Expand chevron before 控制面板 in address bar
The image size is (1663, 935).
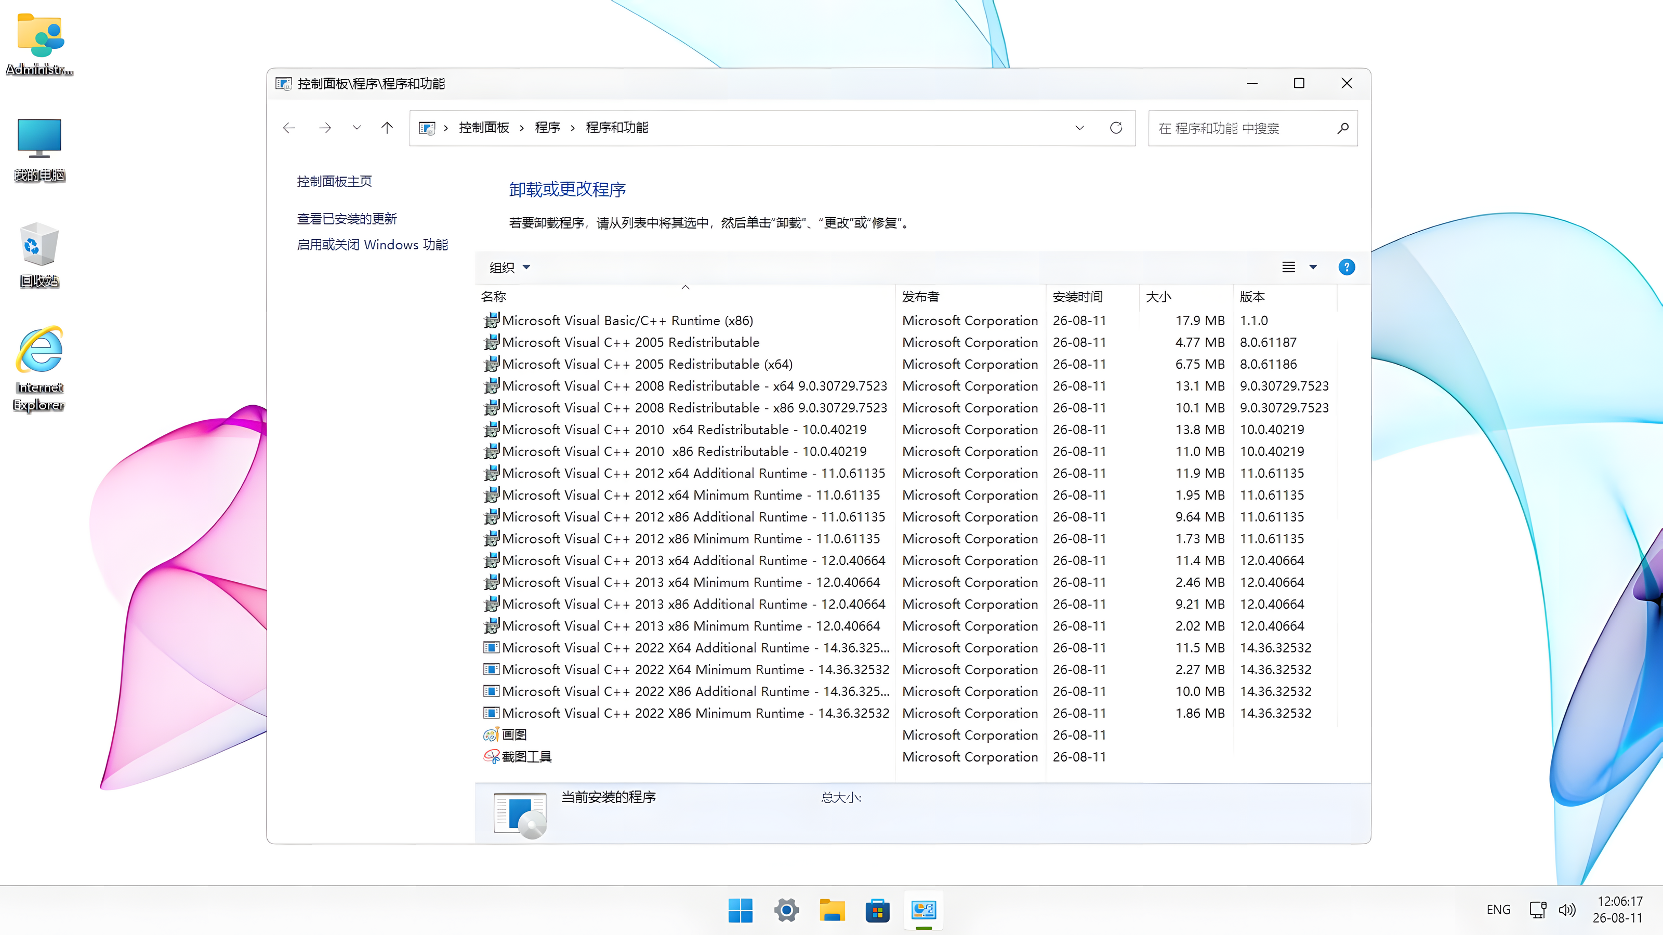coord(445,128)
